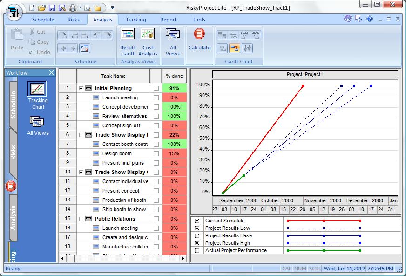The height and width of the screenshot is (276, 406).
Task: Click the Undo command in the Clipboard group
Action: [x=39, y=52]
